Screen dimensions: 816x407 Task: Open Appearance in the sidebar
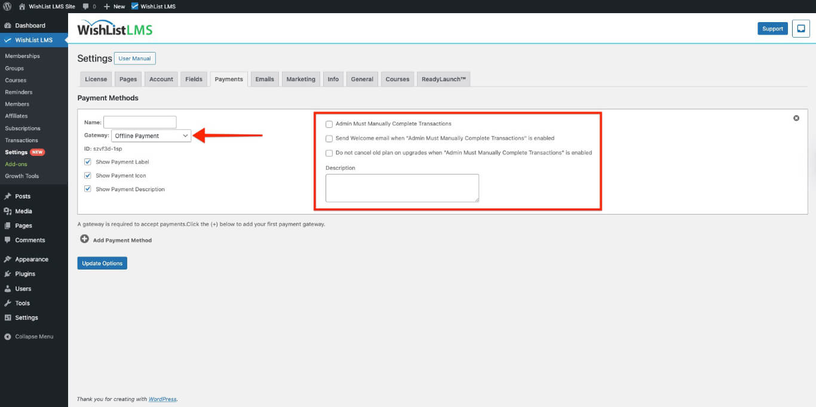pyautogui.click(x=32, y=259)
